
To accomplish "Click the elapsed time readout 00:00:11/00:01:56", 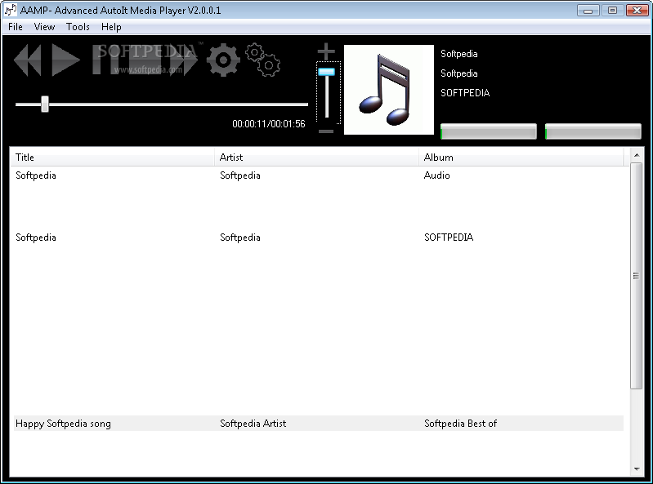I will 269,124.
